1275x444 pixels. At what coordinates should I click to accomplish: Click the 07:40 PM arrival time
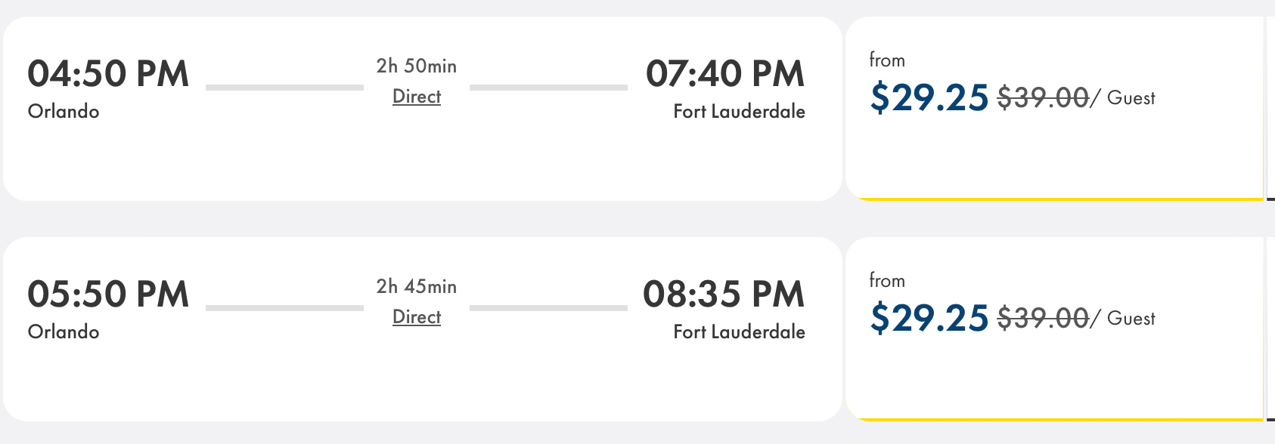click(x=725, y=74)
